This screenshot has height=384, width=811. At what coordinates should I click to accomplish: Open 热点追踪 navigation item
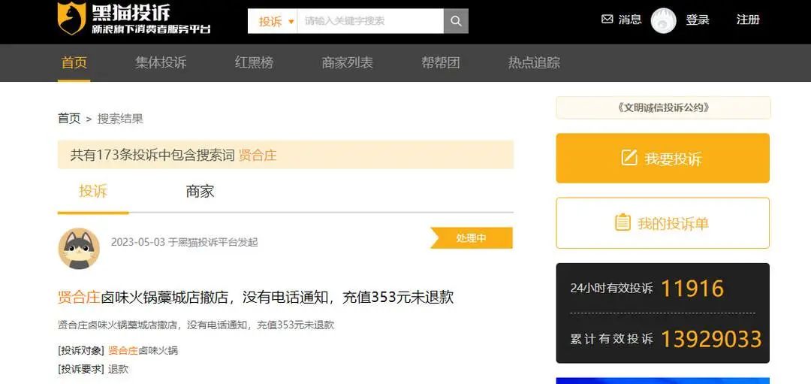click(534, 63)
